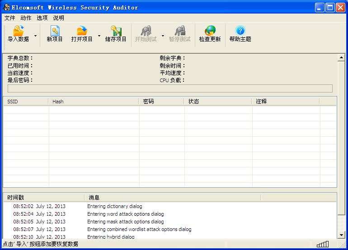Viewport: 348px width, 250px height.
Task: Click status bar hint 点击'导入'按钮添加要恢复数据
Action: (40, 244)
